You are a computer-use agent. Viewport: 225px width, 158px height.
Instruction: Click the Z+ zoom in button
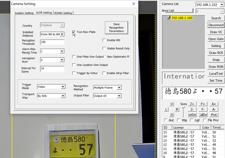pos(192,104)
